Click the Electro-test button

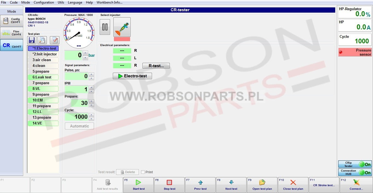132,76
